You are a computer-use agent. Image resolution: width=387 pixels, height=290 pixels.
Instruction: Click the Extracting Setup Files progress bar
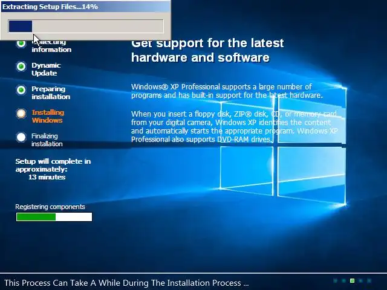click(86, 26)
